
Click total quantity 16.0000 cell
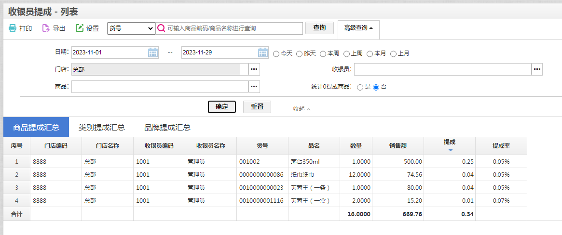tap(356, 214)
